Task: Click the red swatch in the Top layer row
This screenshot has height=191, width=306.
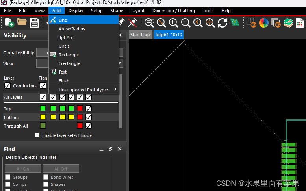Action: (80, 108)
